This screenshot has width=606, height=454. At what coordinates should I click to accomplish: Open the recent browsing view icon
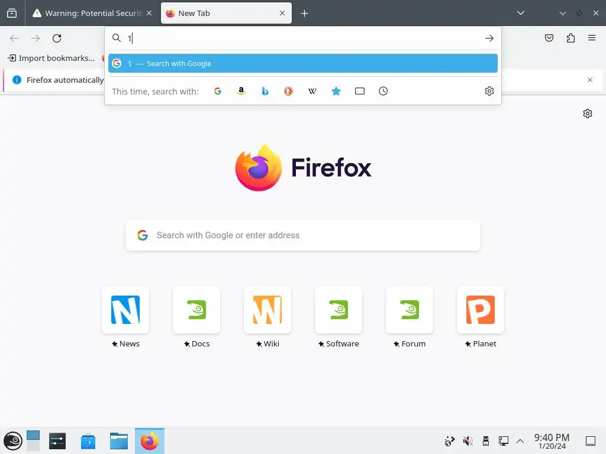12,13
